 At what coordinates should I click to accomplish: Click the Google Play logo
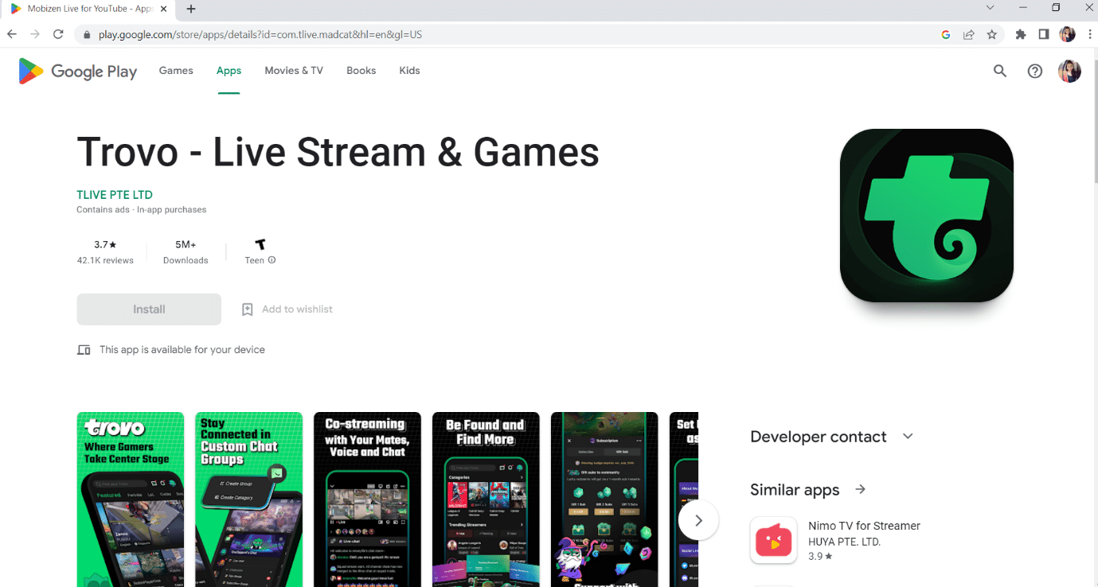78,72
